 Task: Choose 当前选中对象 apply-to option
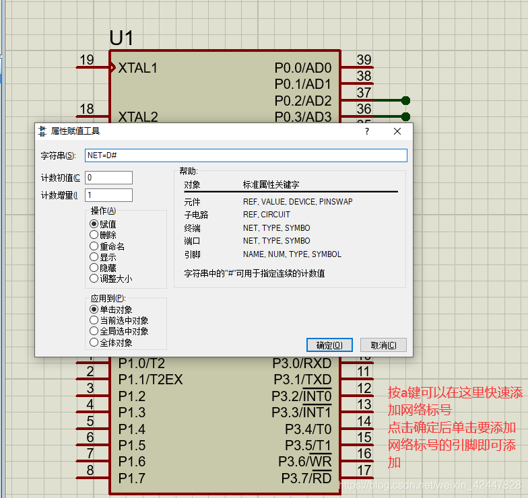coord(119,320)
